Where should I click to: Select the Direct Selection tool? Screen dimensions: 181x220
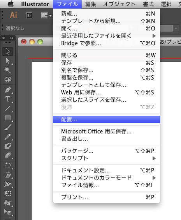(8, 61)
